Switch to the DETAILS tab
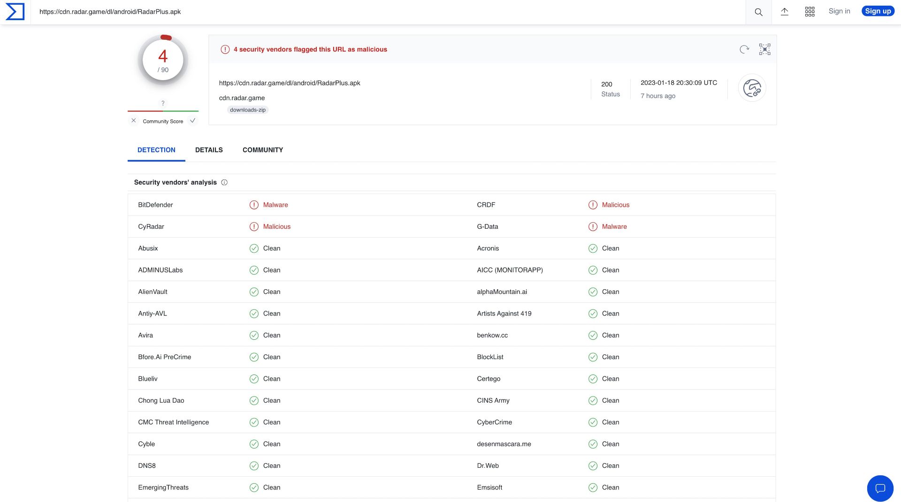 click(209, 150)
